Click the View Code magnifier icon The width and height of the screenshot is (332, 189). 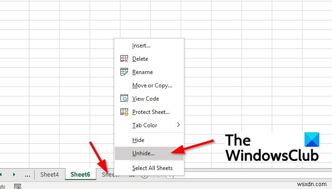pyautogui.click(x=124, y=98)
